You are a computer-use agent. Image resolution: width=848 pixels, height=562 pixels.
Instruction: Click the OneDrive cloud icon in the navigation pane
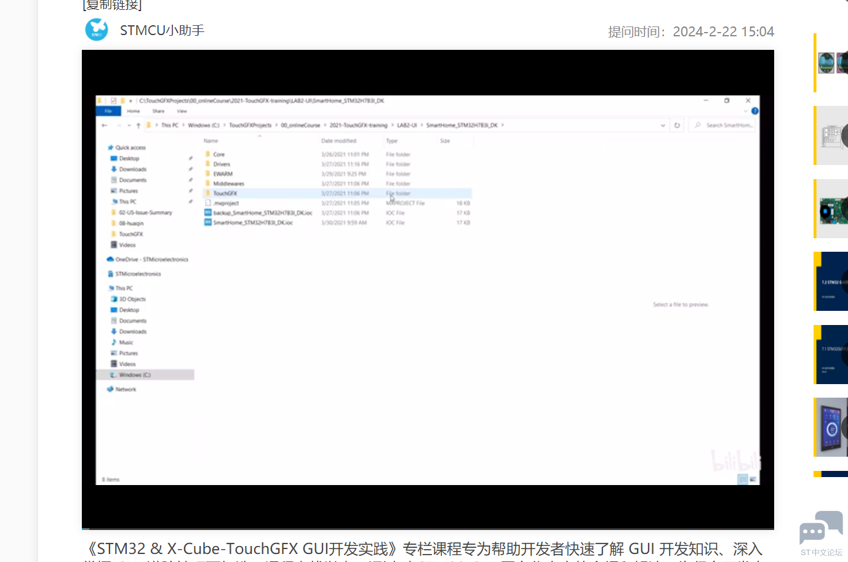coord(110,260)
